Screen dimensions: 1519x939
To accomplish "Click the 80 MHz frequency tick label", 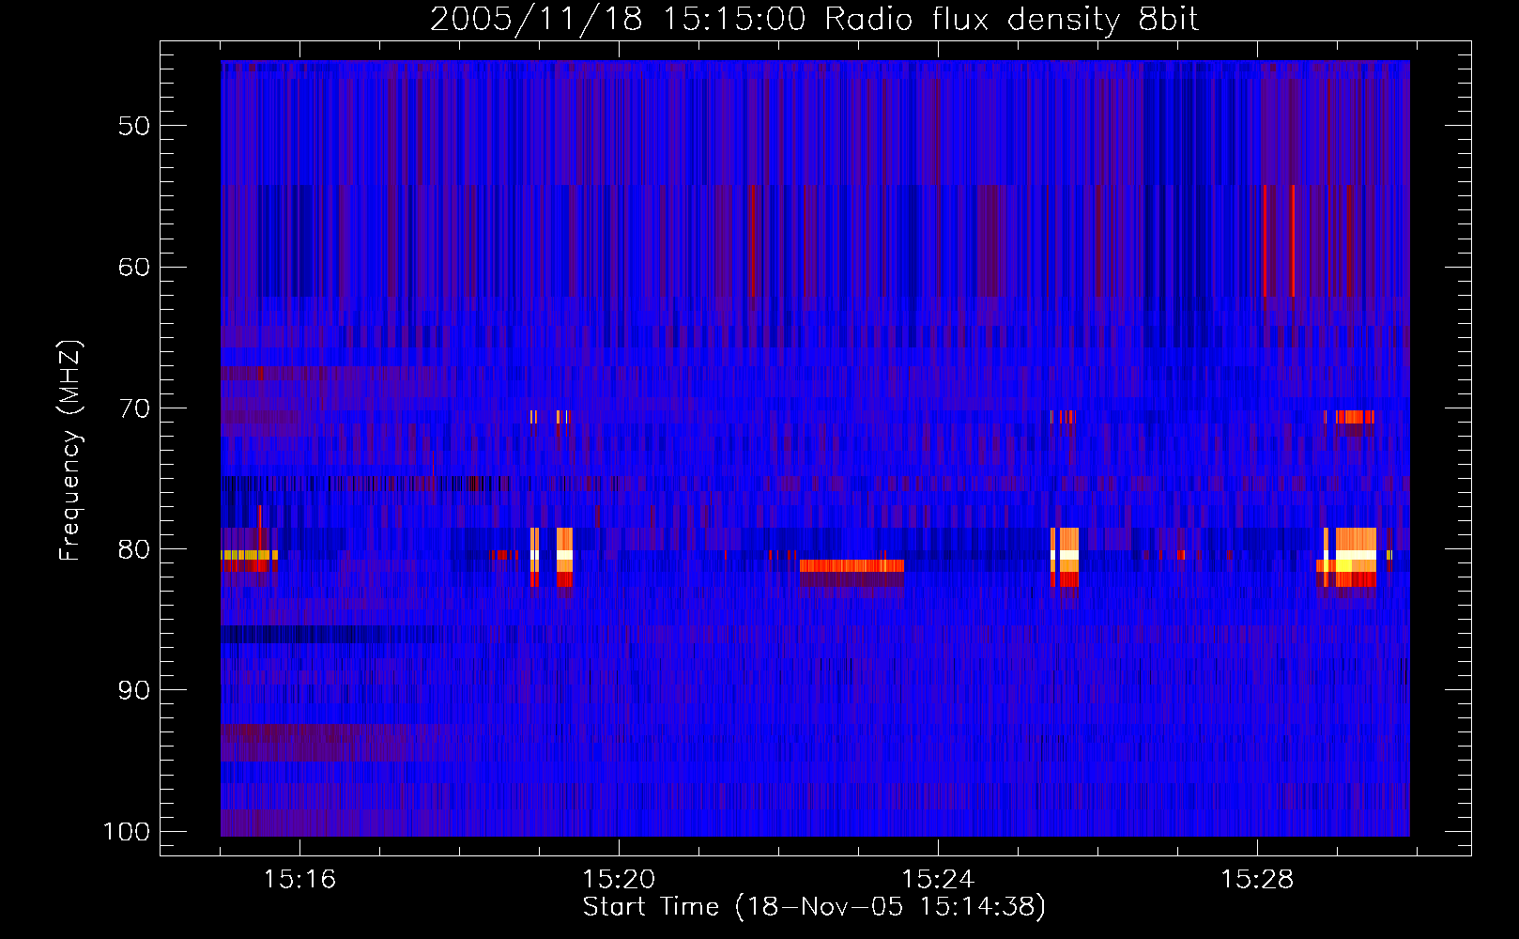I will 134,549.
